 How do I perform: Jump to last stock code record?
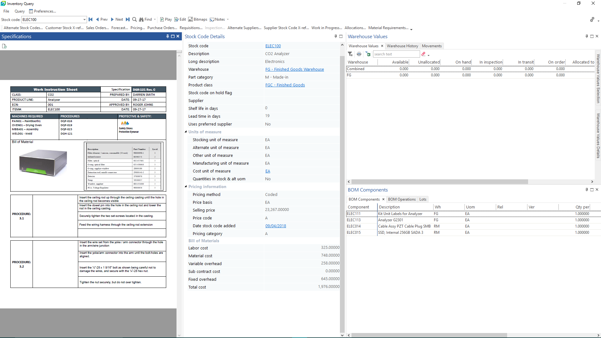coord(128,19)
